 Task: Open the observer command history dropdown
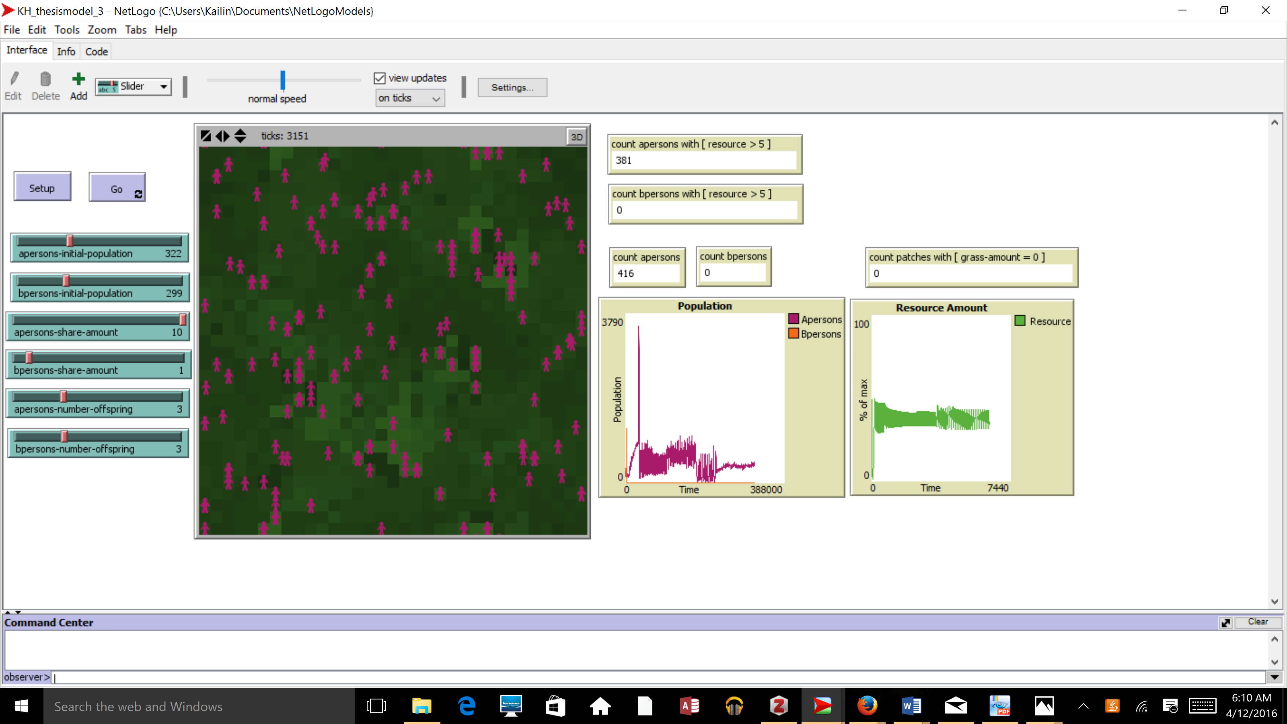[1275, 677]
